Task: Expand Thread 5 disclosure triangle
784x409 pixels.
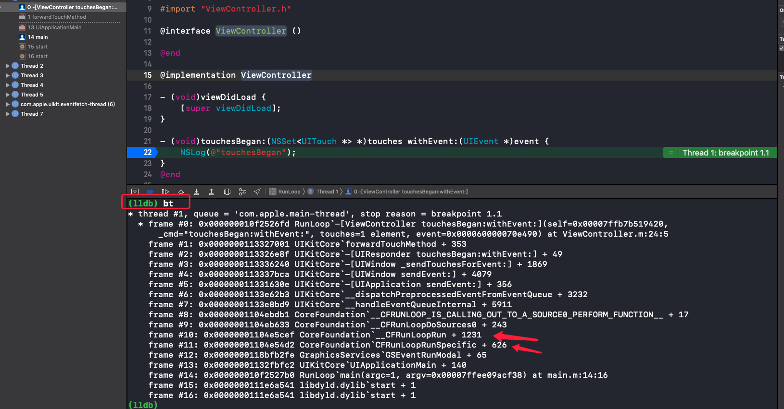Action: pos(8,95)
